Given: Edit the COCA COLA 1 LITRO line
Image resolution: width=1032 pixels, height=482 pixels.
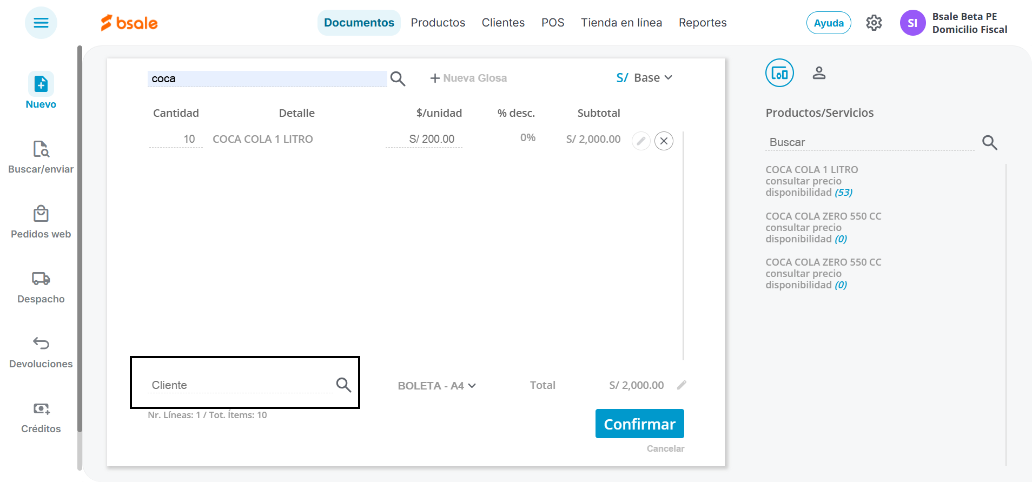Looking at the screenshot, I should (x=641, y=141).
